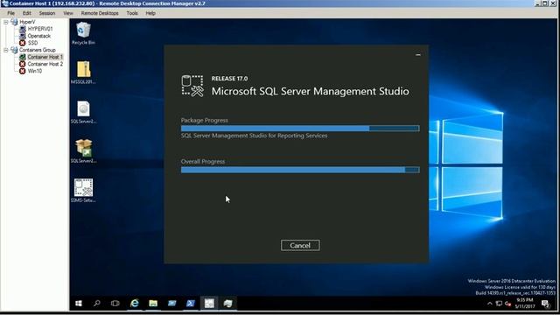The width and height of the screenshot is (560, 315).
Task: Select the SQLServer2 disc image icon
Action: click(x=84, y=112)
